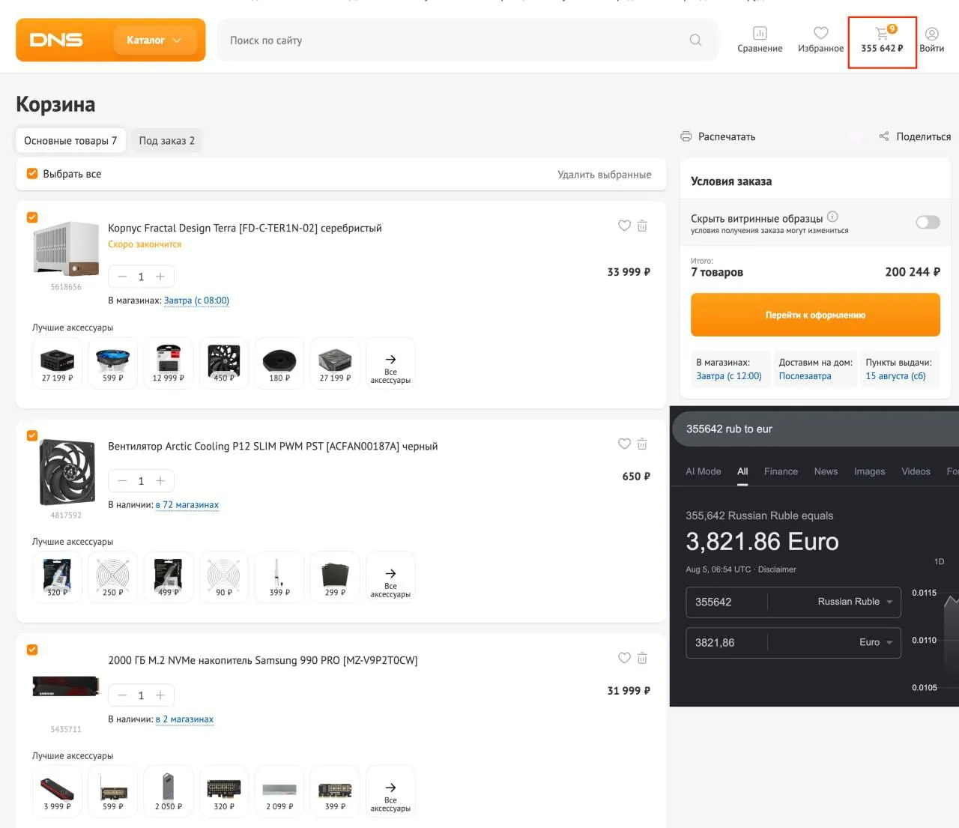Screen dimensions: 959x828
Task: Open the Корпус Fractal Design Terra product title
Action: point(245,228)
